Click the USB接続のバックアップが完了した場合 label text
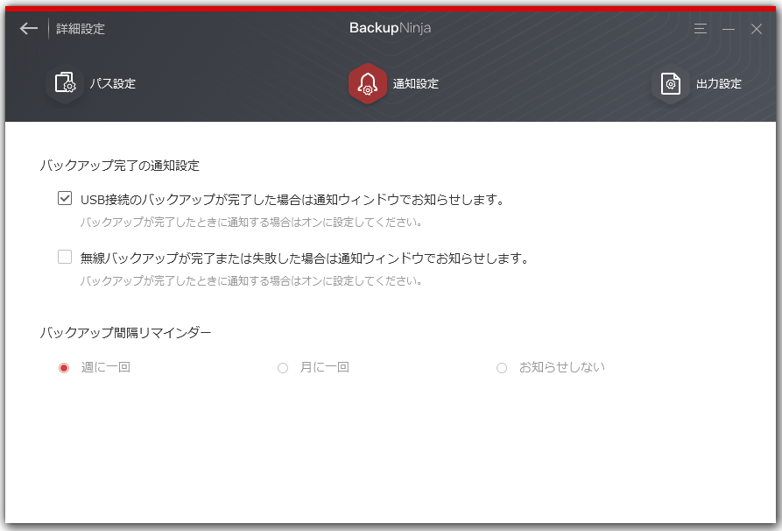The image size is (782, 531). 292,200
